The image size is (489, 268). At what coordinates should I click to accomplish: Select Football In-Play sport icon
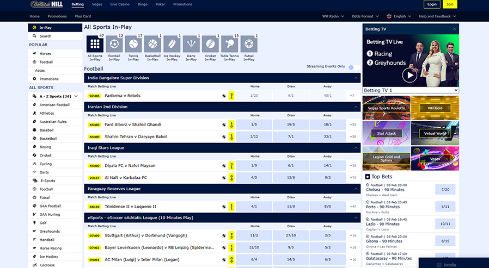pyautogui.click(x=114, y=44)
